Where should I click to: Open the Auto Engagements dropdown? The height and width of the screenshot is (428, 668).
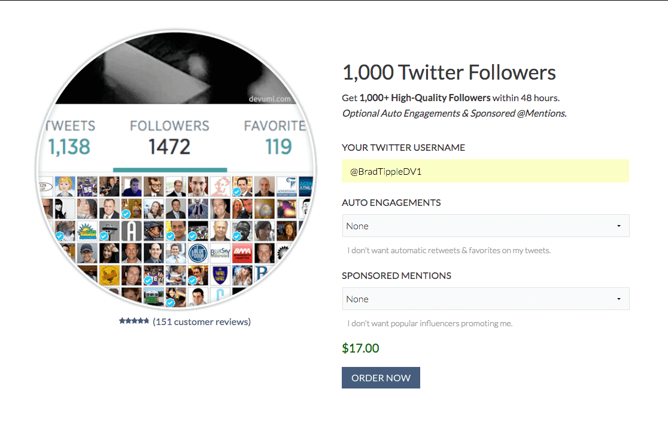(485, 226)
